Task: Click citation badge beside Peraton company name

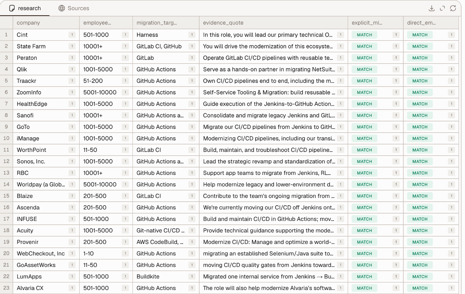Action: click(72, 58)
